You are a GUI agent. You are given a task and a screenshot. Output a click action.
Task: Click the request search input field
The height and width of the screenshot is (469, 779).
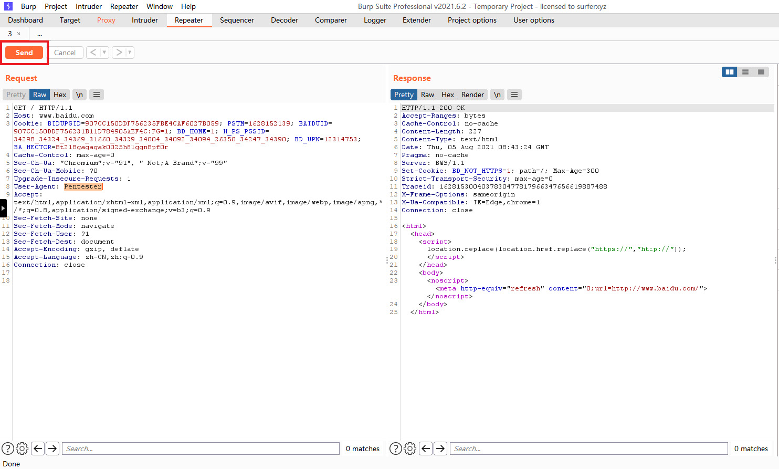tap(201, 449)
